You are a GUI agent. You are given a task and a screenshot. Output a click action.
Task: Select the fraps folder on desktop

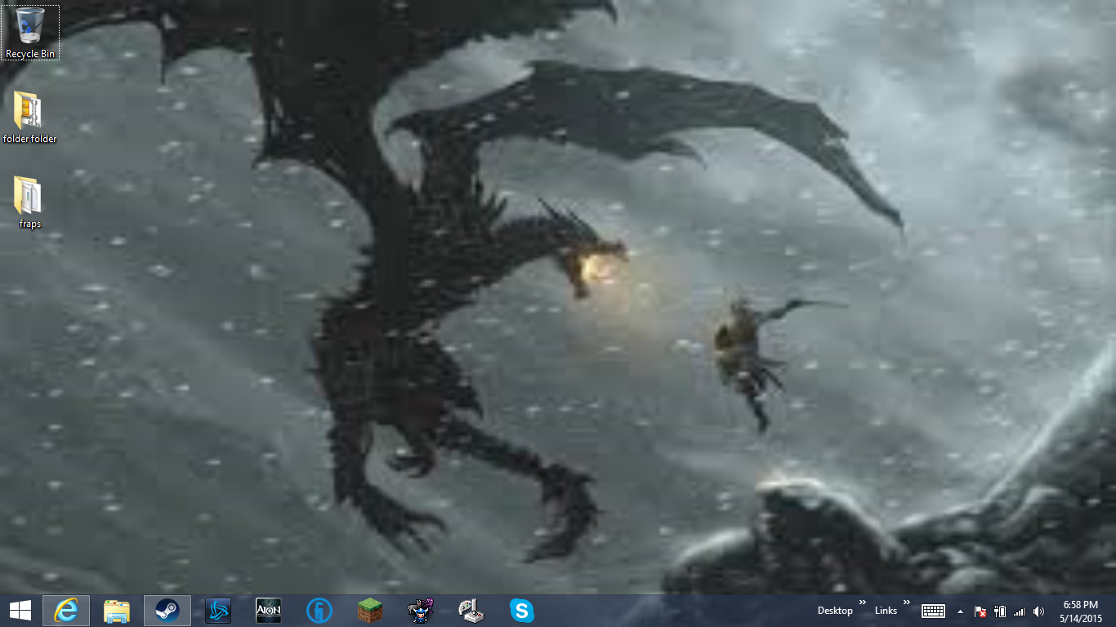(x=29, y=202)
